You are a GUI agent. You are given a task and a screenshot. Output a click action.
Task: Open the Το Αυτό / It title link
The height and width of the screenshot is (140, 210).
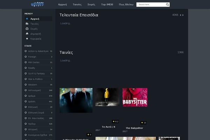[108, 127]
